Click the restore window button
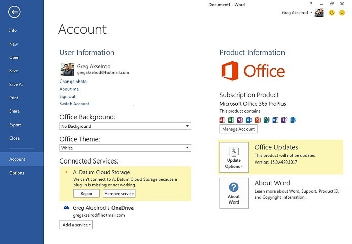Image resolution: width=352 pixels, height=244 pixels. pos(332,4)
